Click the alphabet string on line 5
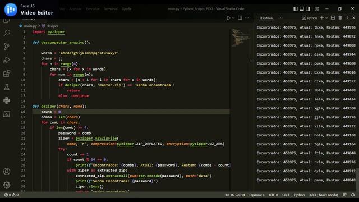This screenshot has width=359, height=202. (89, 53)
